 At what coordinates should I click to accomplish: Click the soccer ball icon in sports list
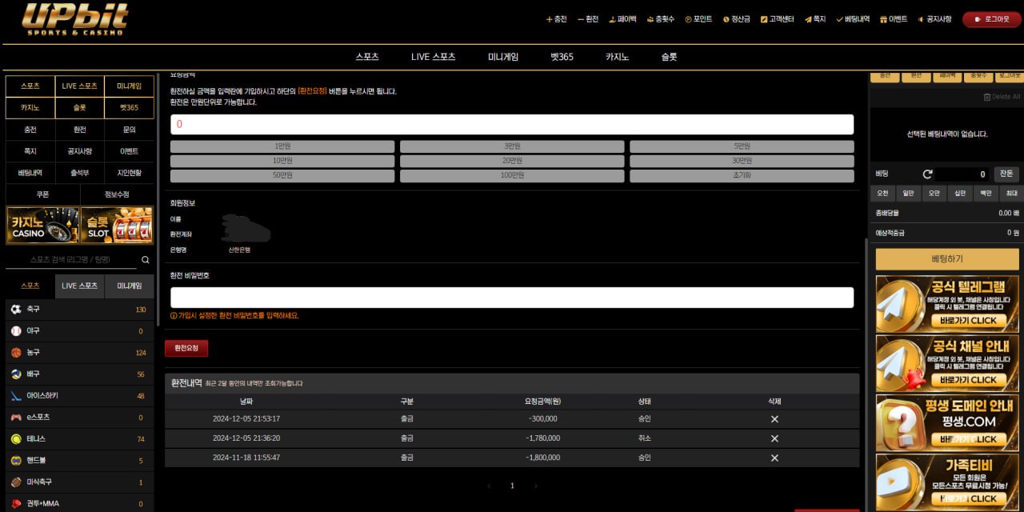[x=16, y=310]
